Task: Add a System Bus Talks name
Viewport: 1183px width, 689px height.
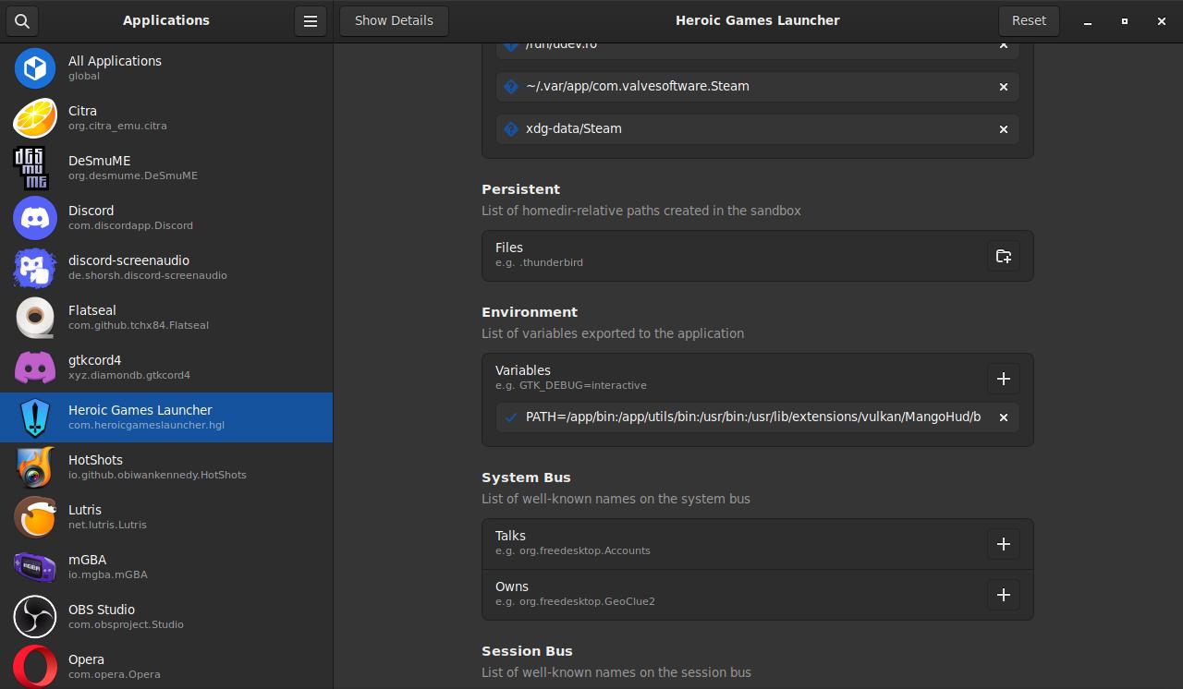Action: (x=1004, y=544)
